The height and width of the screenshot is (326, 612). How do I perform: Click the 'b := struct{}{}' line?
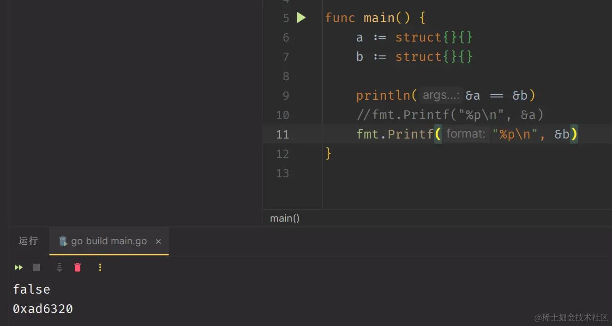414,57
